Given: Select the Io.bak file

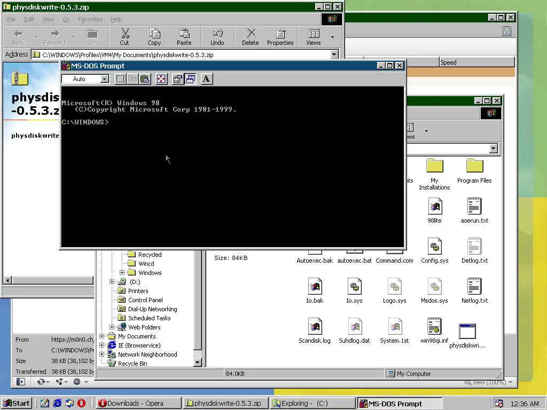Looking at the screenshot, I should [x=315, y=290].
